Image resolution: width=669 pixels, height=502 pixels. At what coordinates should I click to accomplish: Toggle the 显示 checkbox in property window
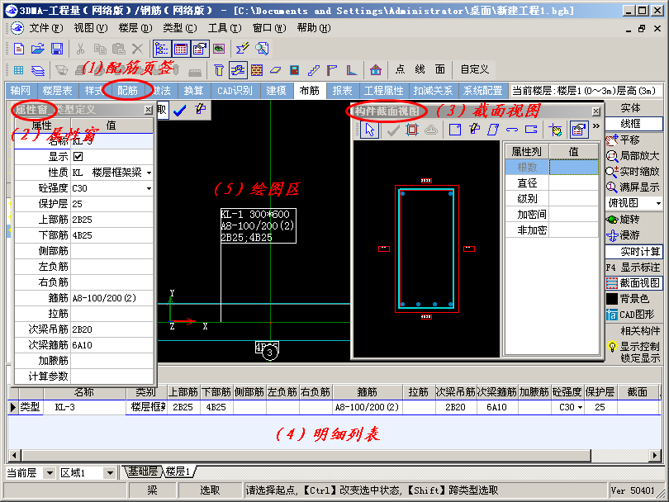pyautogui.click(x=78, y=157)
